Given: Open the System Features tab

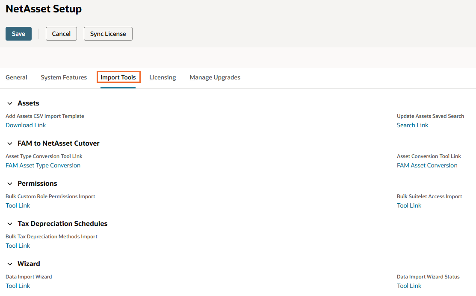Looking at the screenshot, I should [64, 77].
